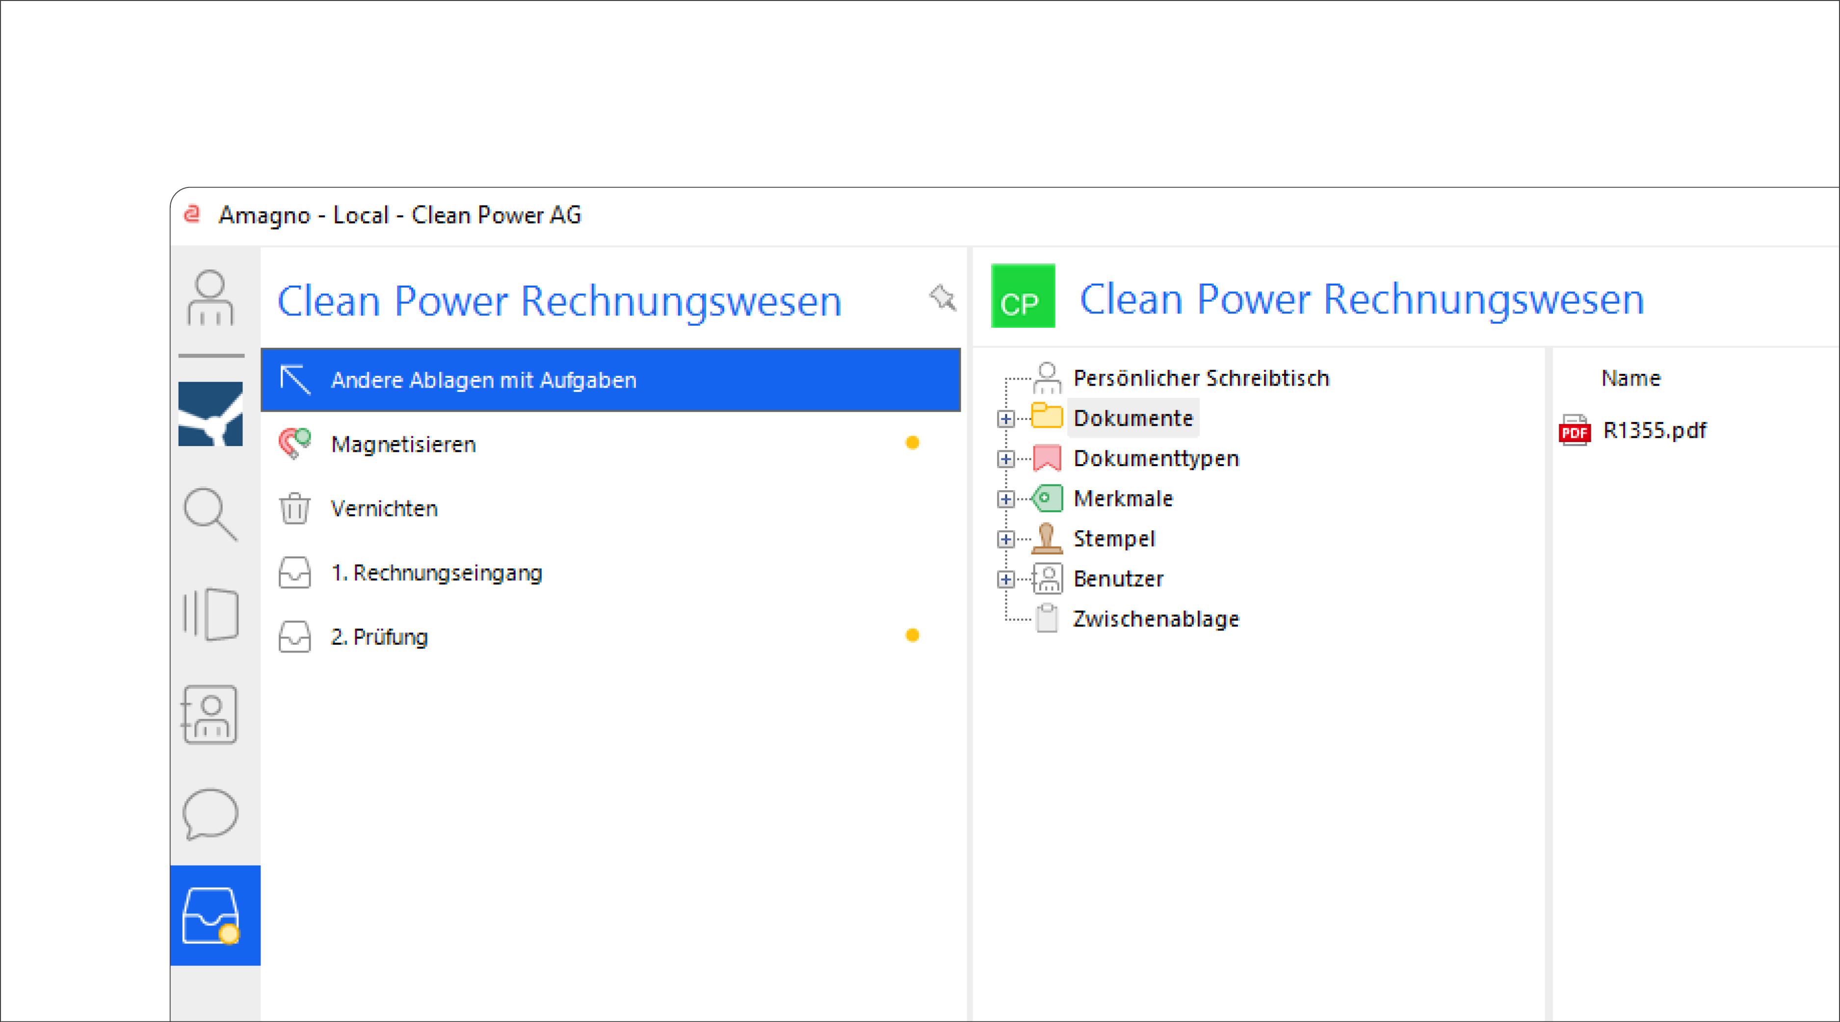Select Dokumente label in tree
The height and width of the screenshot is (1022, 1840).
(x=1133, y=418)
